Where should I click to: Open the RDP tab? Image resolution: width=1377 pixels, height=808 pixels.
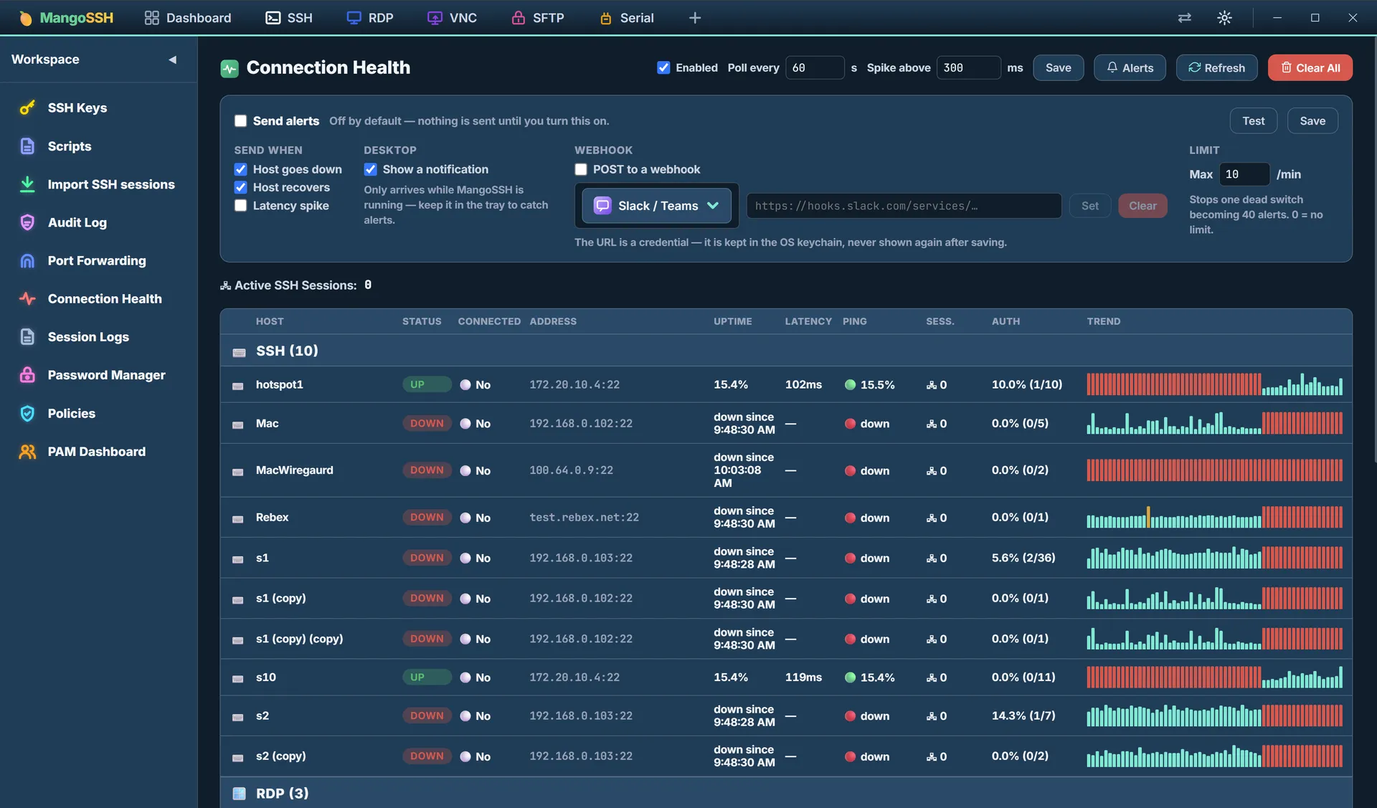[x=370, y=18]
